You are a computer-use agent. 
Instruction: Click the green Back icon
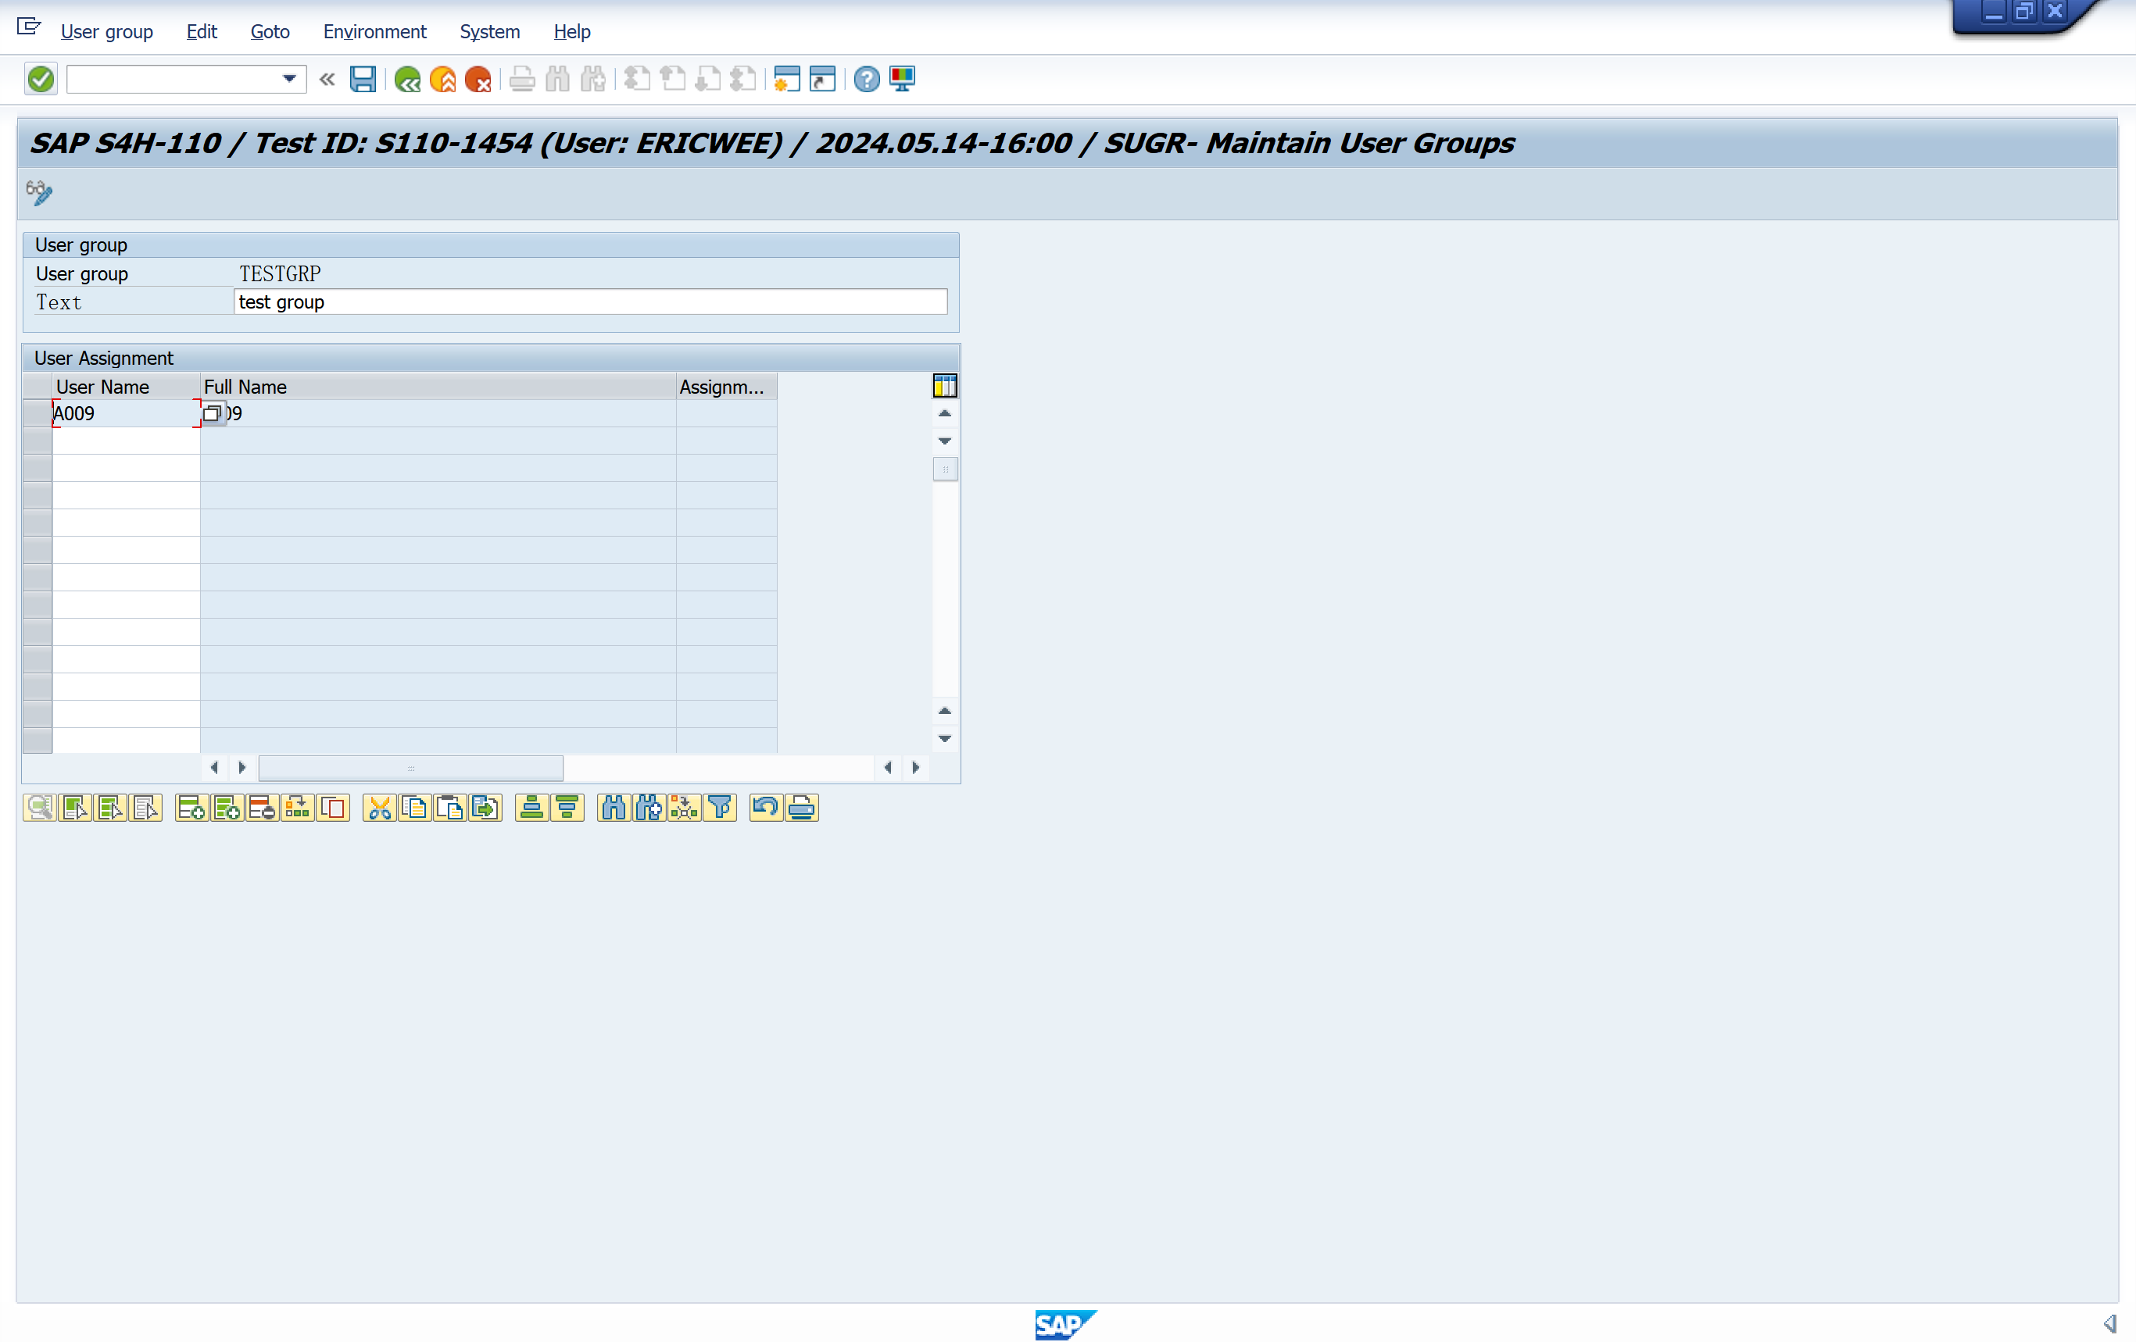[407, 79]
